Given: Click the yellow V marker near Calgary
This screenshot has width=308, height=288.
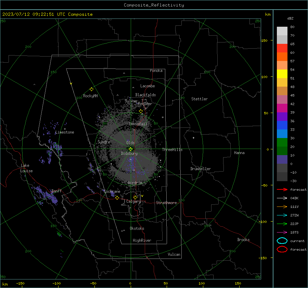Looking at the screenshot, I should coord(142,196).
